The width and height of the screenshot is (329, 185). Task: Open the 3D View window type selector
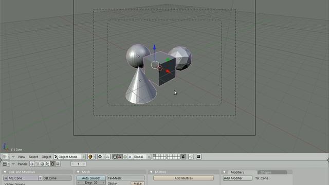6,157
